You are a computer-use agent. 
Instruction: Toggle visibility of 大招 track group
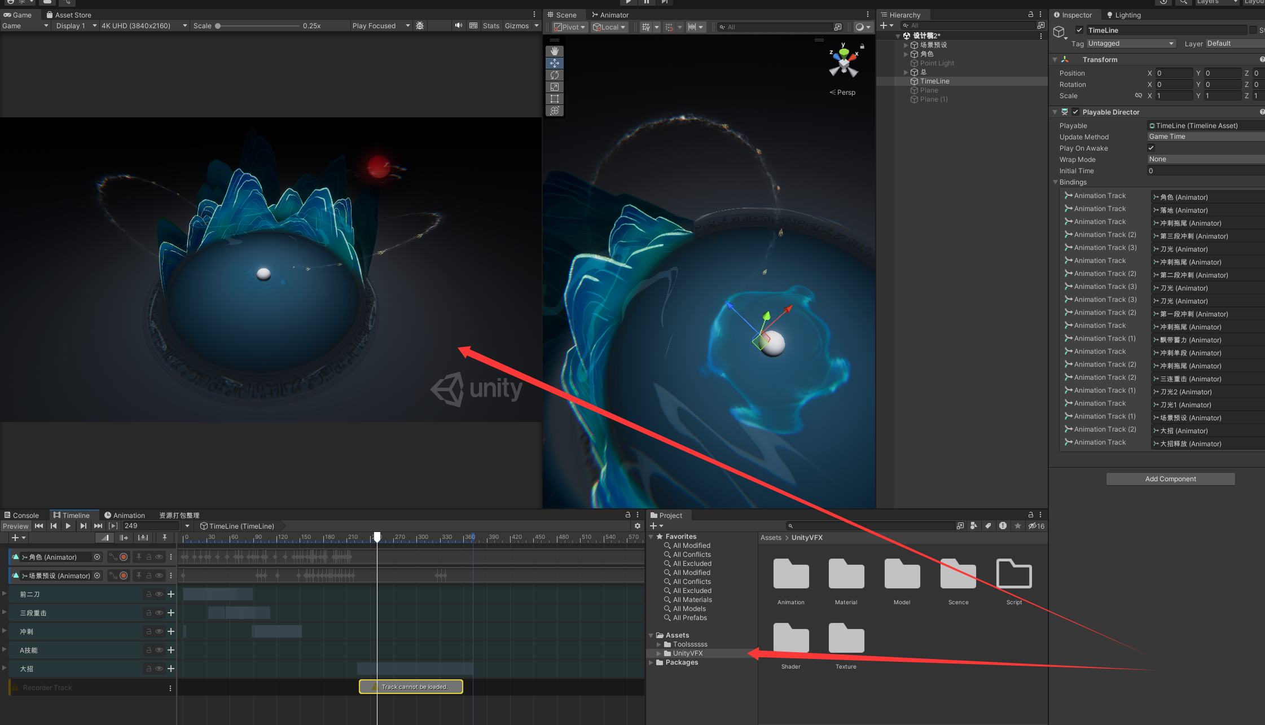click(x=159, y=669)
